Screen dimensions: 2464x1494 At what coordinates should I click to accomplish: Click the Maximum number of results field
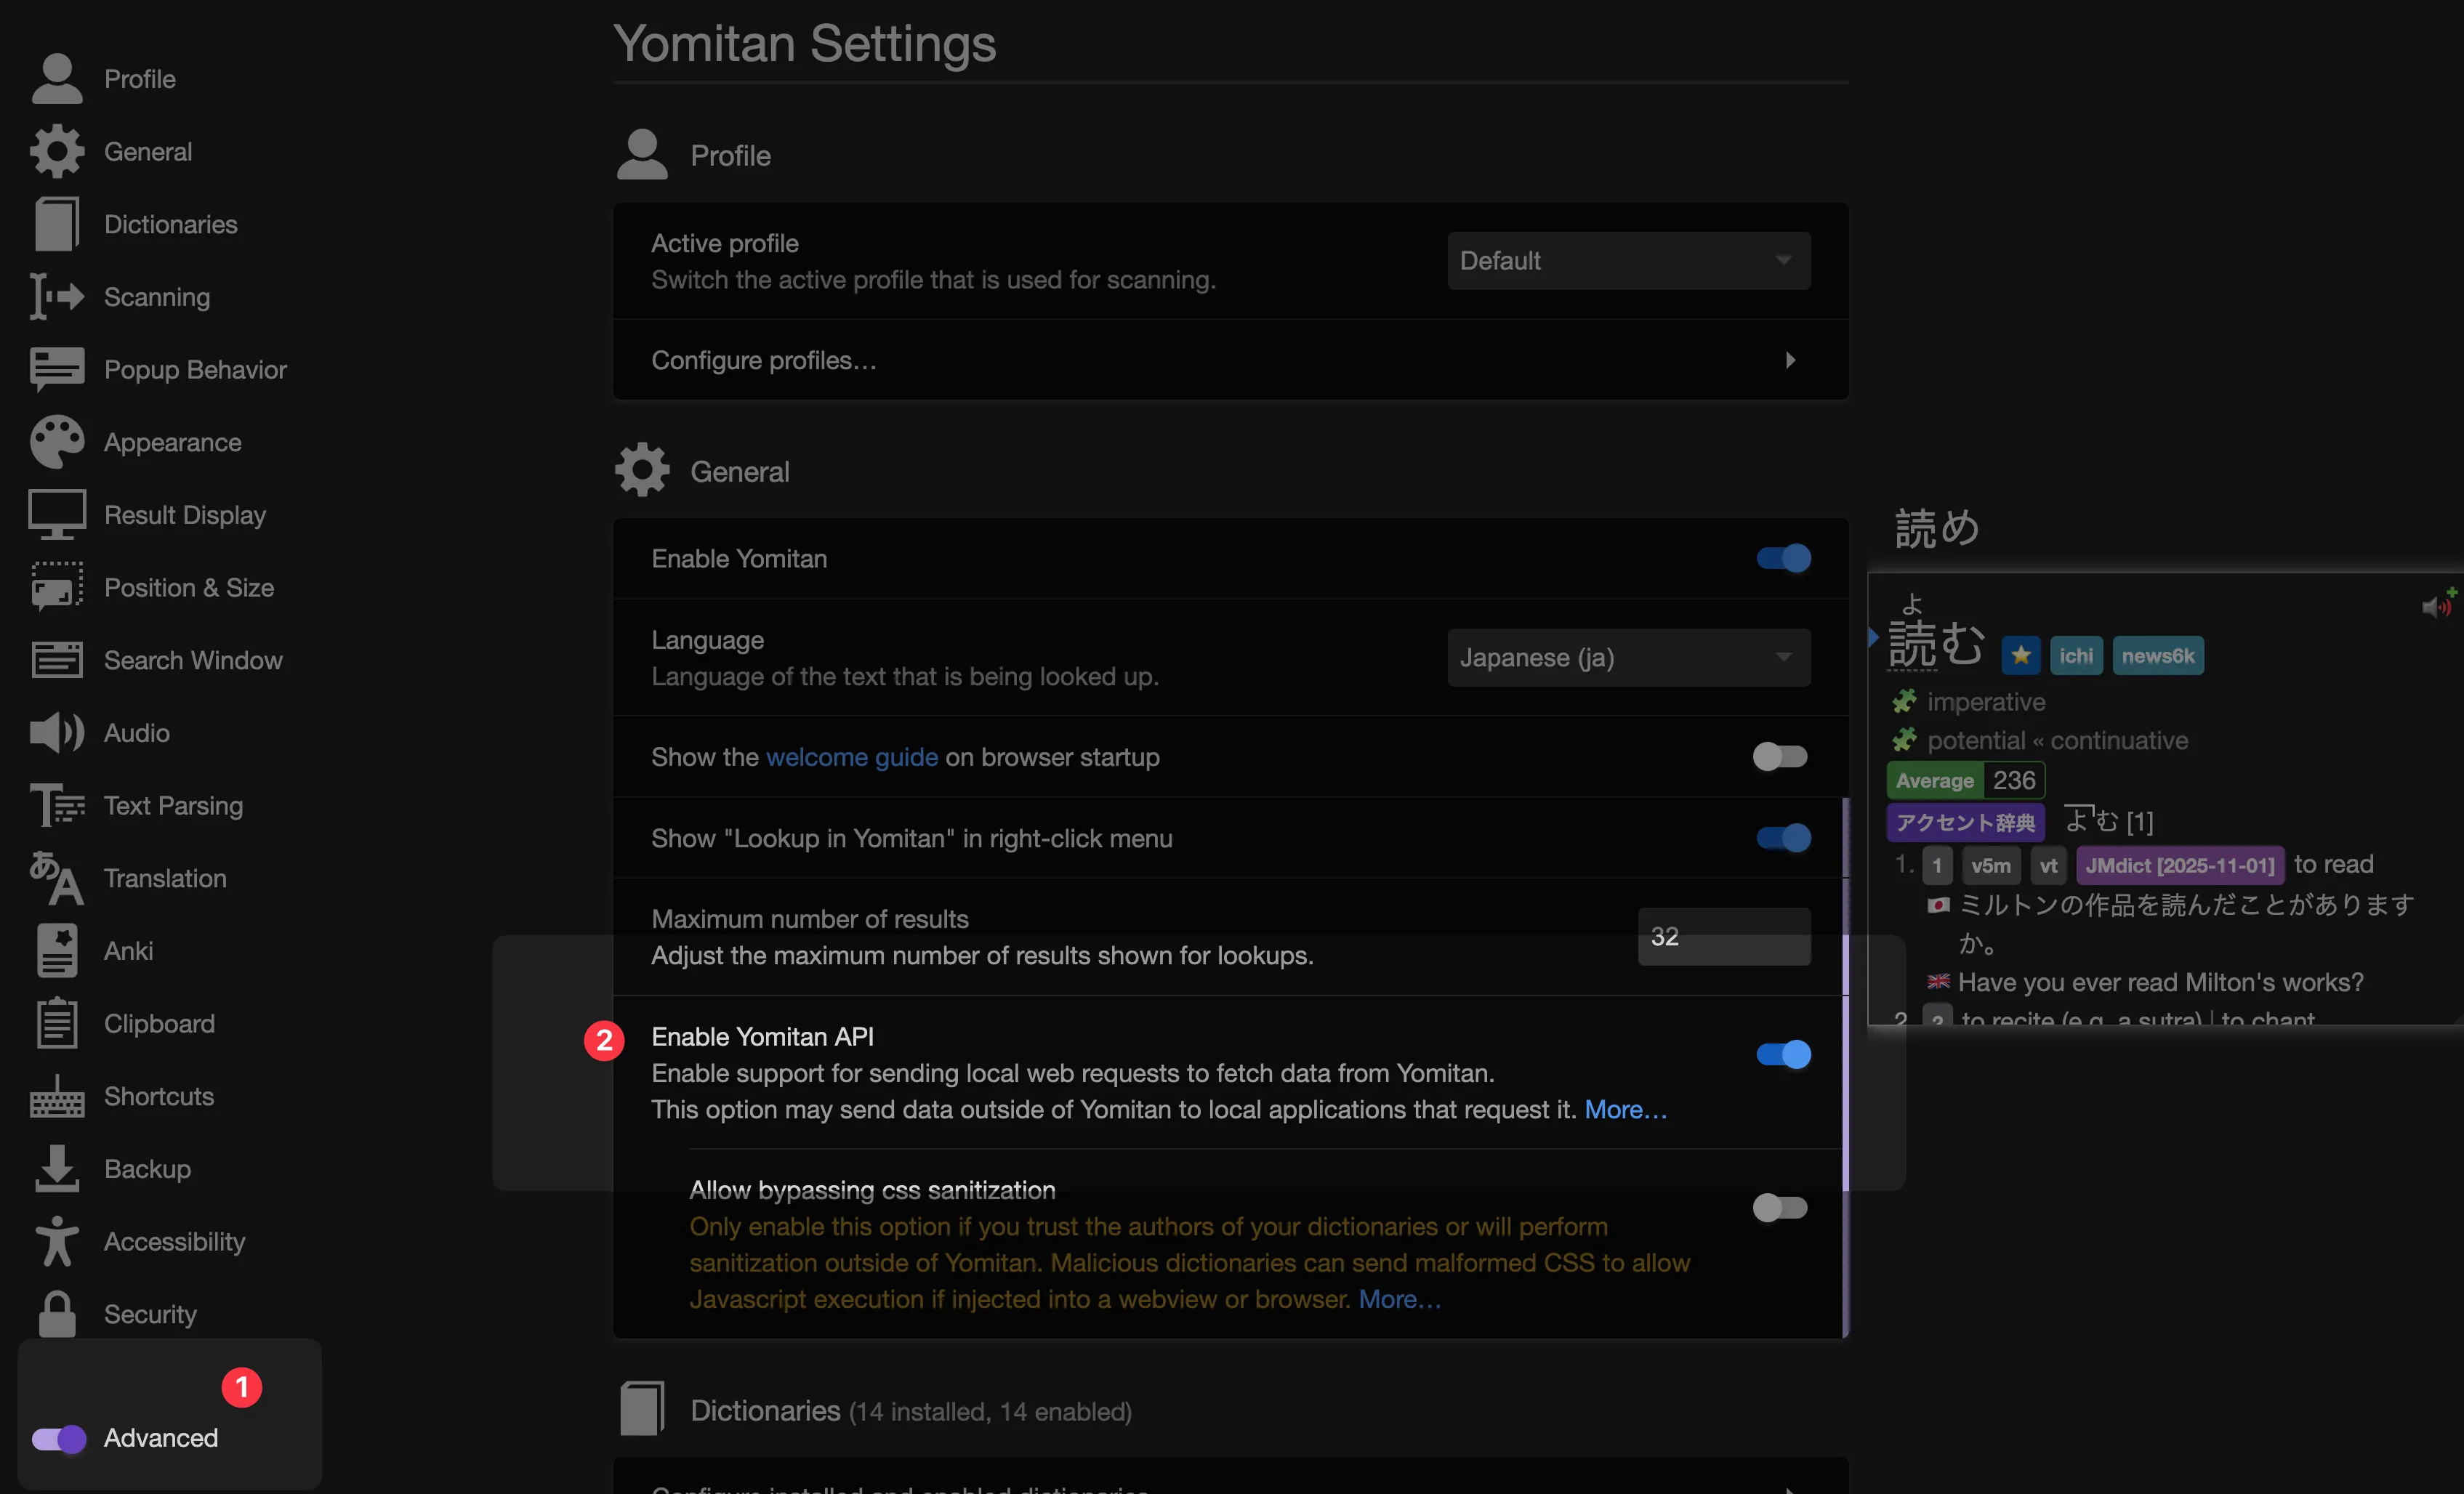click(1724, 936)
